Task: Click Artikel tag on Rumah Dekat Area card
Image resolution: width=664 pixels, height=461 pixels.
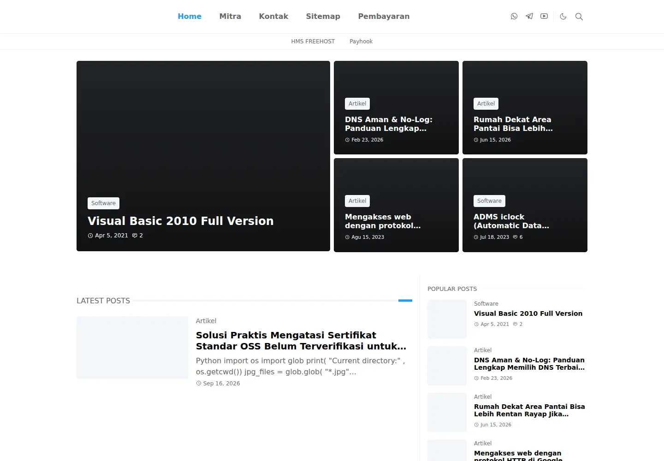Action: [x=486, y=104]
